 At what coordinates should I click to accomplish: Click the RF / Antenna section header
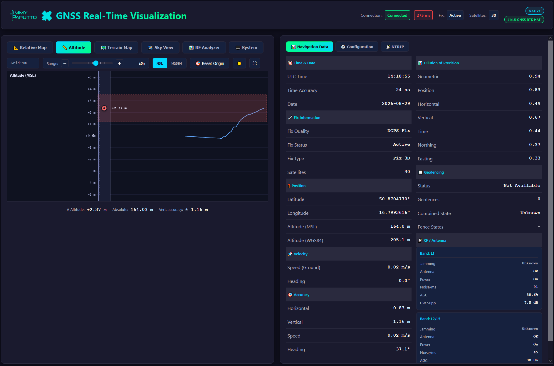pos(479,240)
